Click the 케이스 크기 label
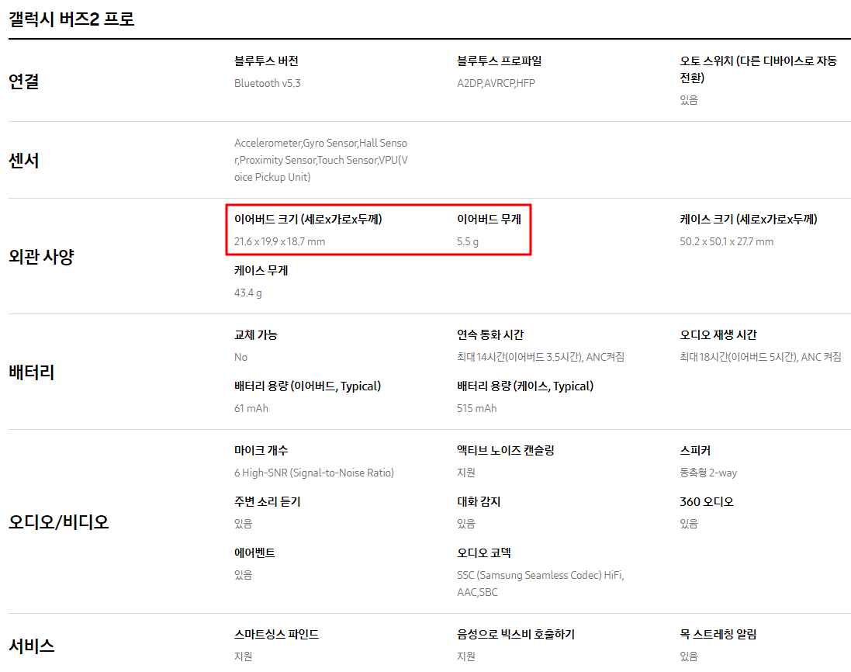 (749, 220)
